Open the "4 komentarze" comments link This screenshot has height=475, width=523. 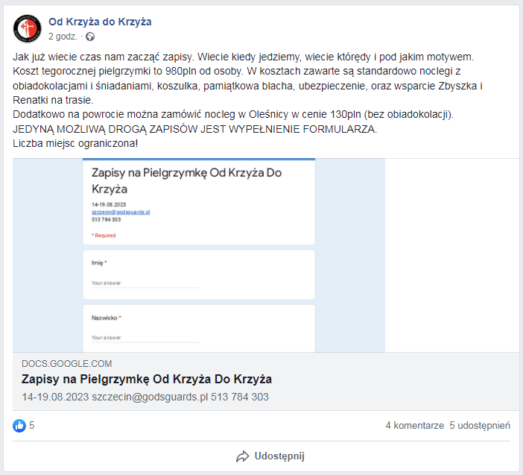pos(414,426)
